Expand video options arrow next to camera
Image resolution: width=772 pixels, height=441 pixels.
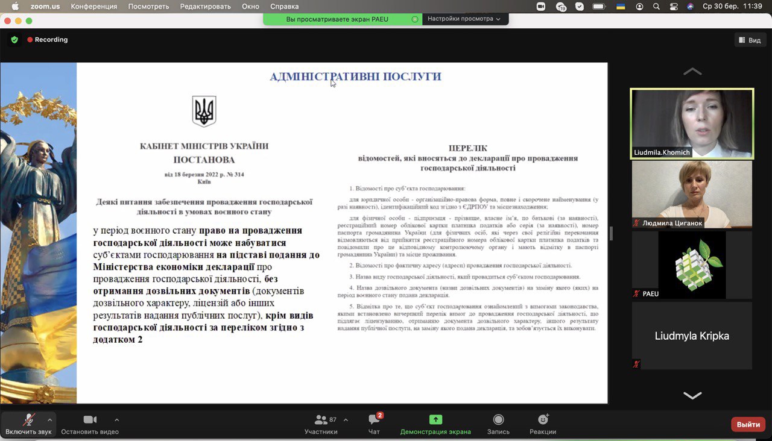tap(116, 419)
